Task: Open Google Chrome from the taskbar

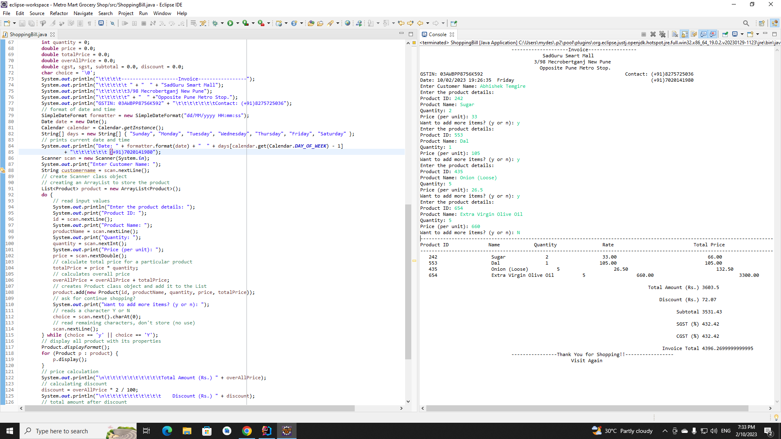Action: click(x=247, y=431)
